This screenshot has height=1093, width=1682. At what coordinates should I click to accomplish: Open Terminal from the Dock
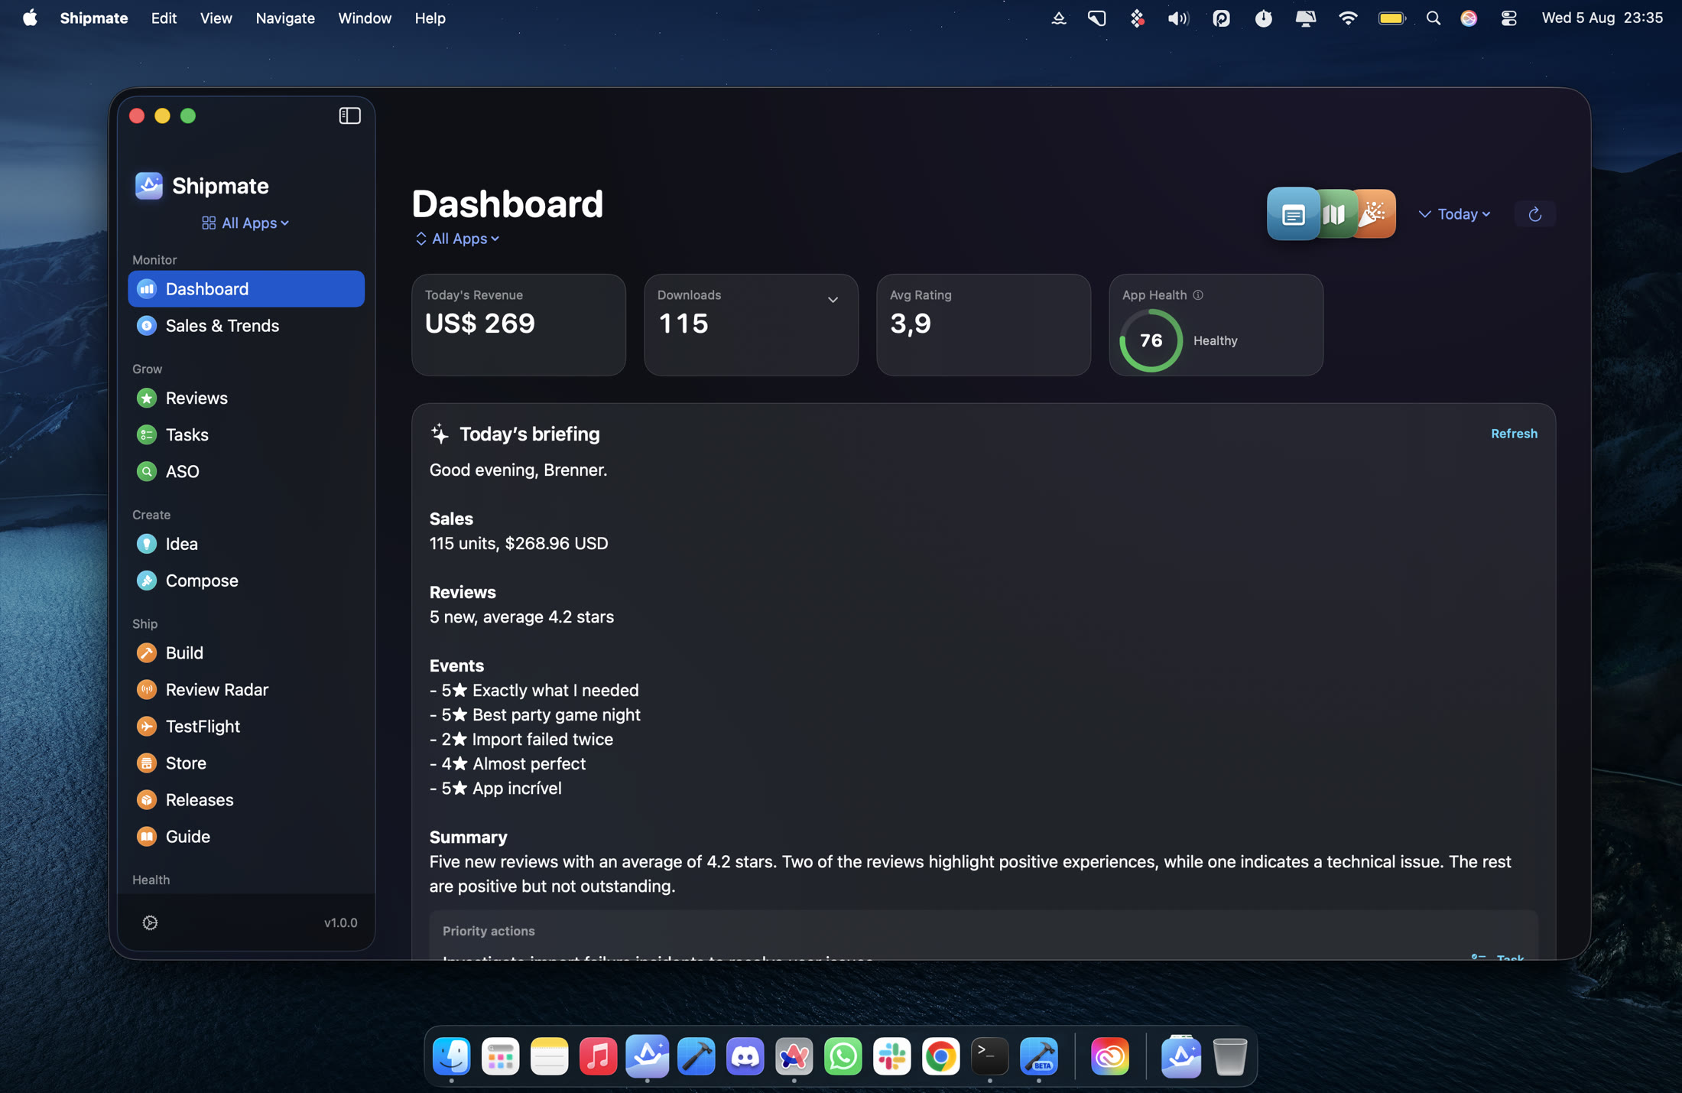pos(989,1056)
